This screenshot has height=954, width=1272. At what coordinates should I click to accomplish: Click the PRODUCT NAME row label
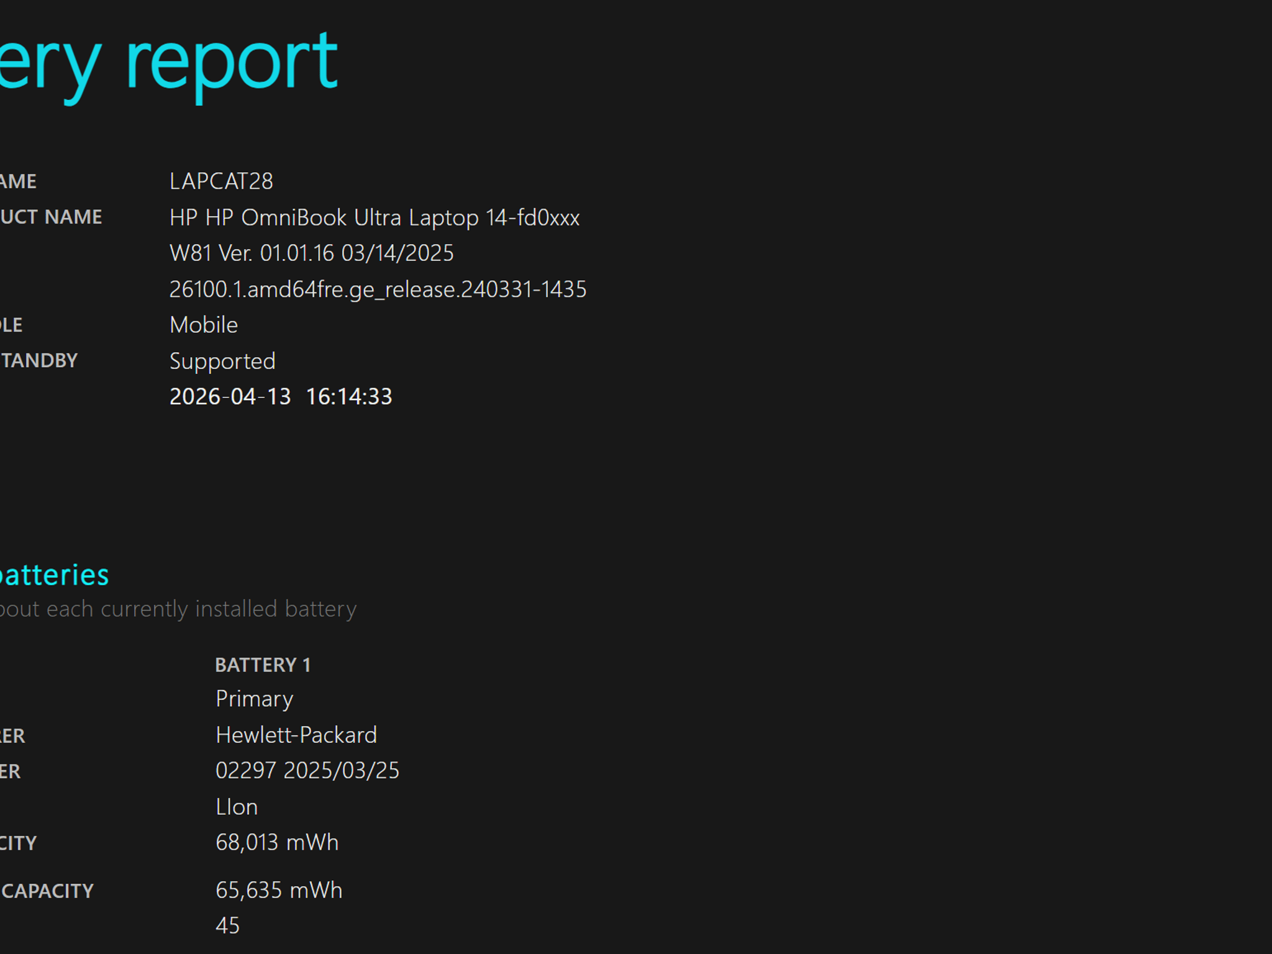(51, 217)
